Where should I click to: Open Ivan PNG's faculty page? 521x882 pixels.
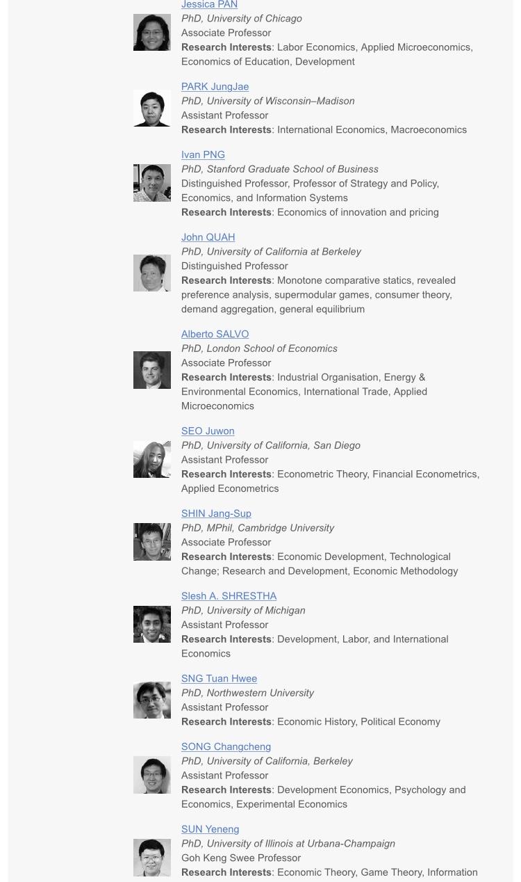click(x=203, y=155)
